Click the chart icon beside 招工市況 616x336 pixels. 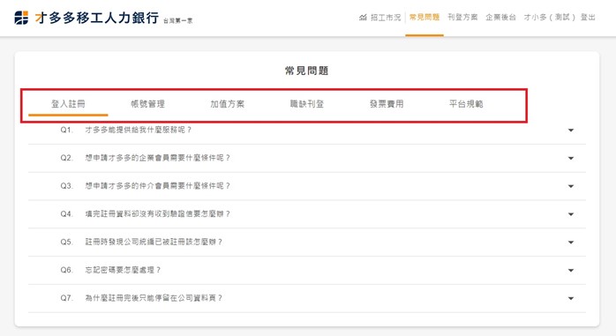[x=363, y=18]
